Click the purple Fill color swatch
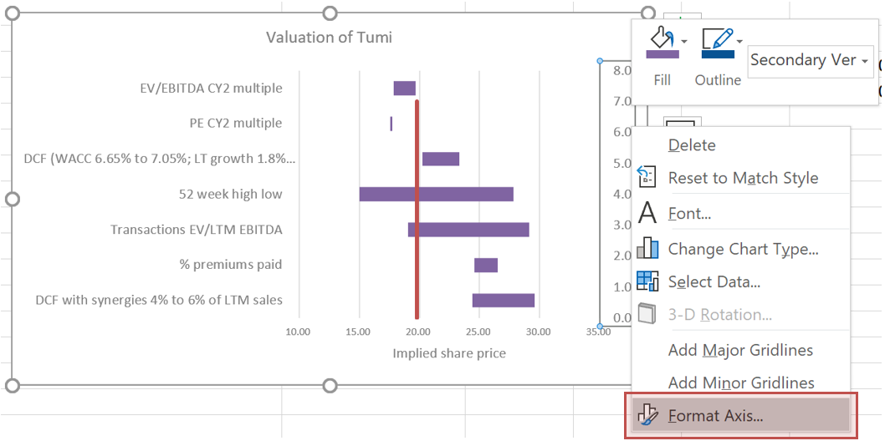The image size is (885, 446). pos(662,54)
